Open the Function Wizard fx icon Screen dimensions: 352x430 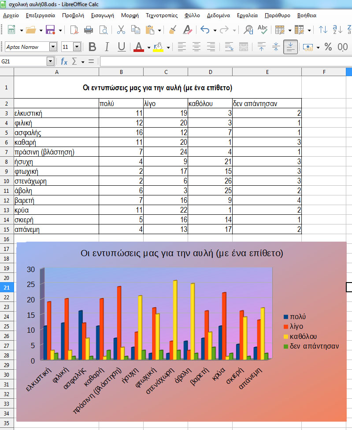(x=64, y=61)
